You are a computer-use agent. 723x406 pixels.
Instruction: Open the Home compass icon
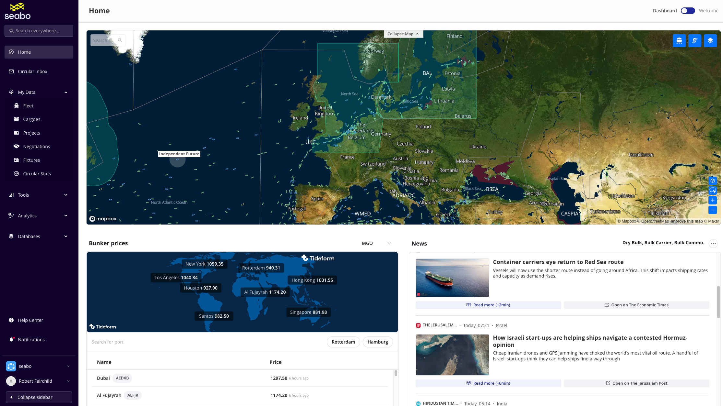point(11,52)
